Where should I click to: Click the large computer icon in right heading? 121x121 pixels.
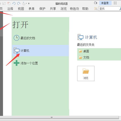pyautogui.click(x=80, y=37)
